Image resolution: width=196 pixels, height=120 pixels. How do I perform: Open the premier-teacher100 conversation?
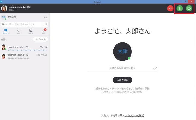25,47
